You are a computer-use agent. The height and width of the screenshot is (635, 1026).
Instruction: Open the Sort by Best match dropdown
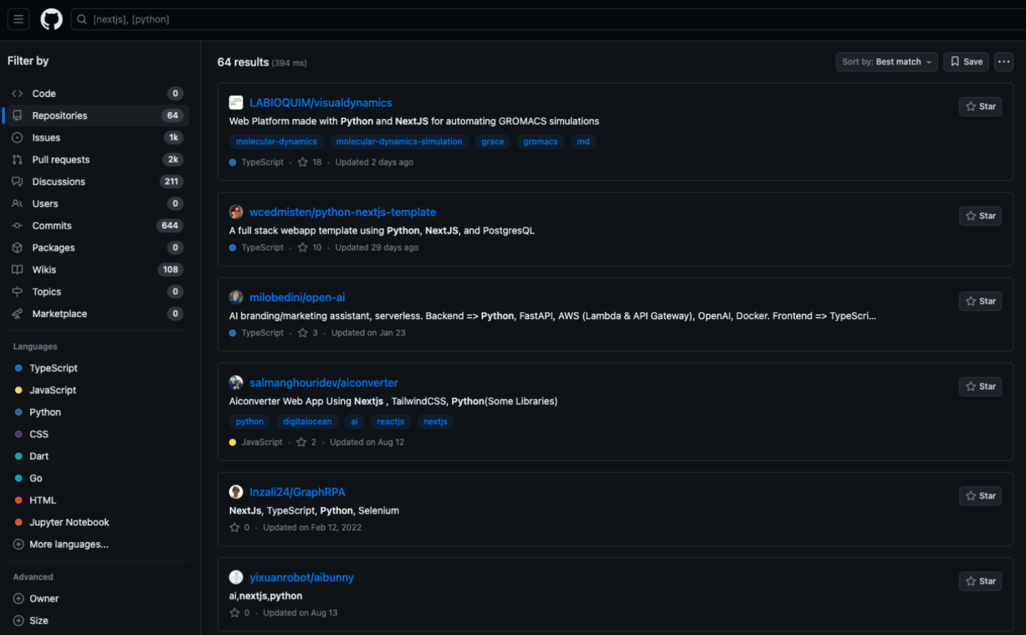[885, 62]
